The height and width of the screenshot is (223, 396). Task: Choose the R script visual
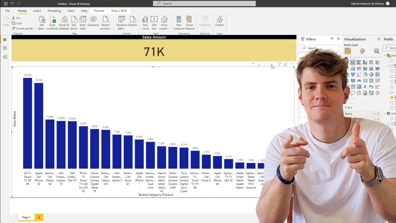(x=365, y=87)
